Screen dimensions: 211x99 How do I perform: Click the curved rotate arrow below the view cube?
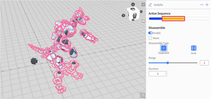133,20
